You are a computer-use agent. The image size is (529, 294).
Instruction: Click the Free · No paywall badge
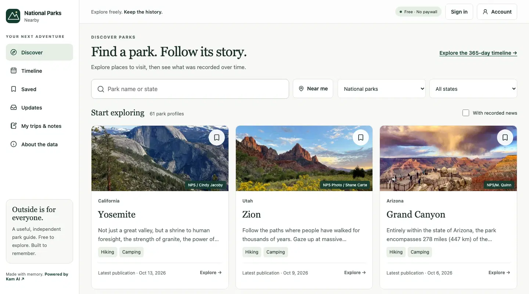point(418,12)
